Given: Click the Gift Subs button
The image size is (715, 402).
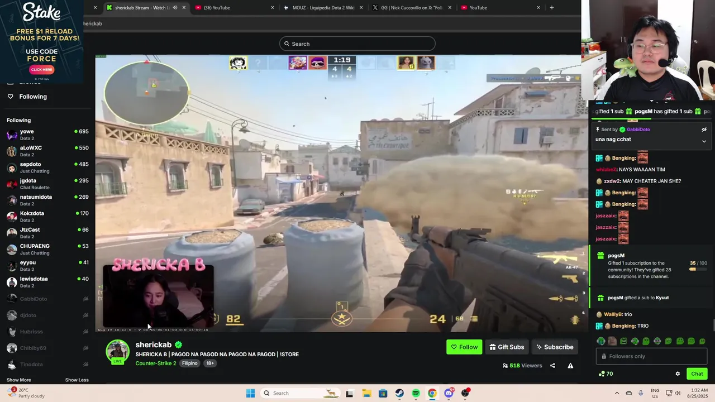Looking at the screenshot, I should [507, 347].
